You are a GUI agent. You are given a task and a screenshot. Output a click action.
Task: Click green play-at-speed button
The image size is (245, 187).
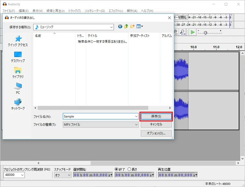click(192, 32)
